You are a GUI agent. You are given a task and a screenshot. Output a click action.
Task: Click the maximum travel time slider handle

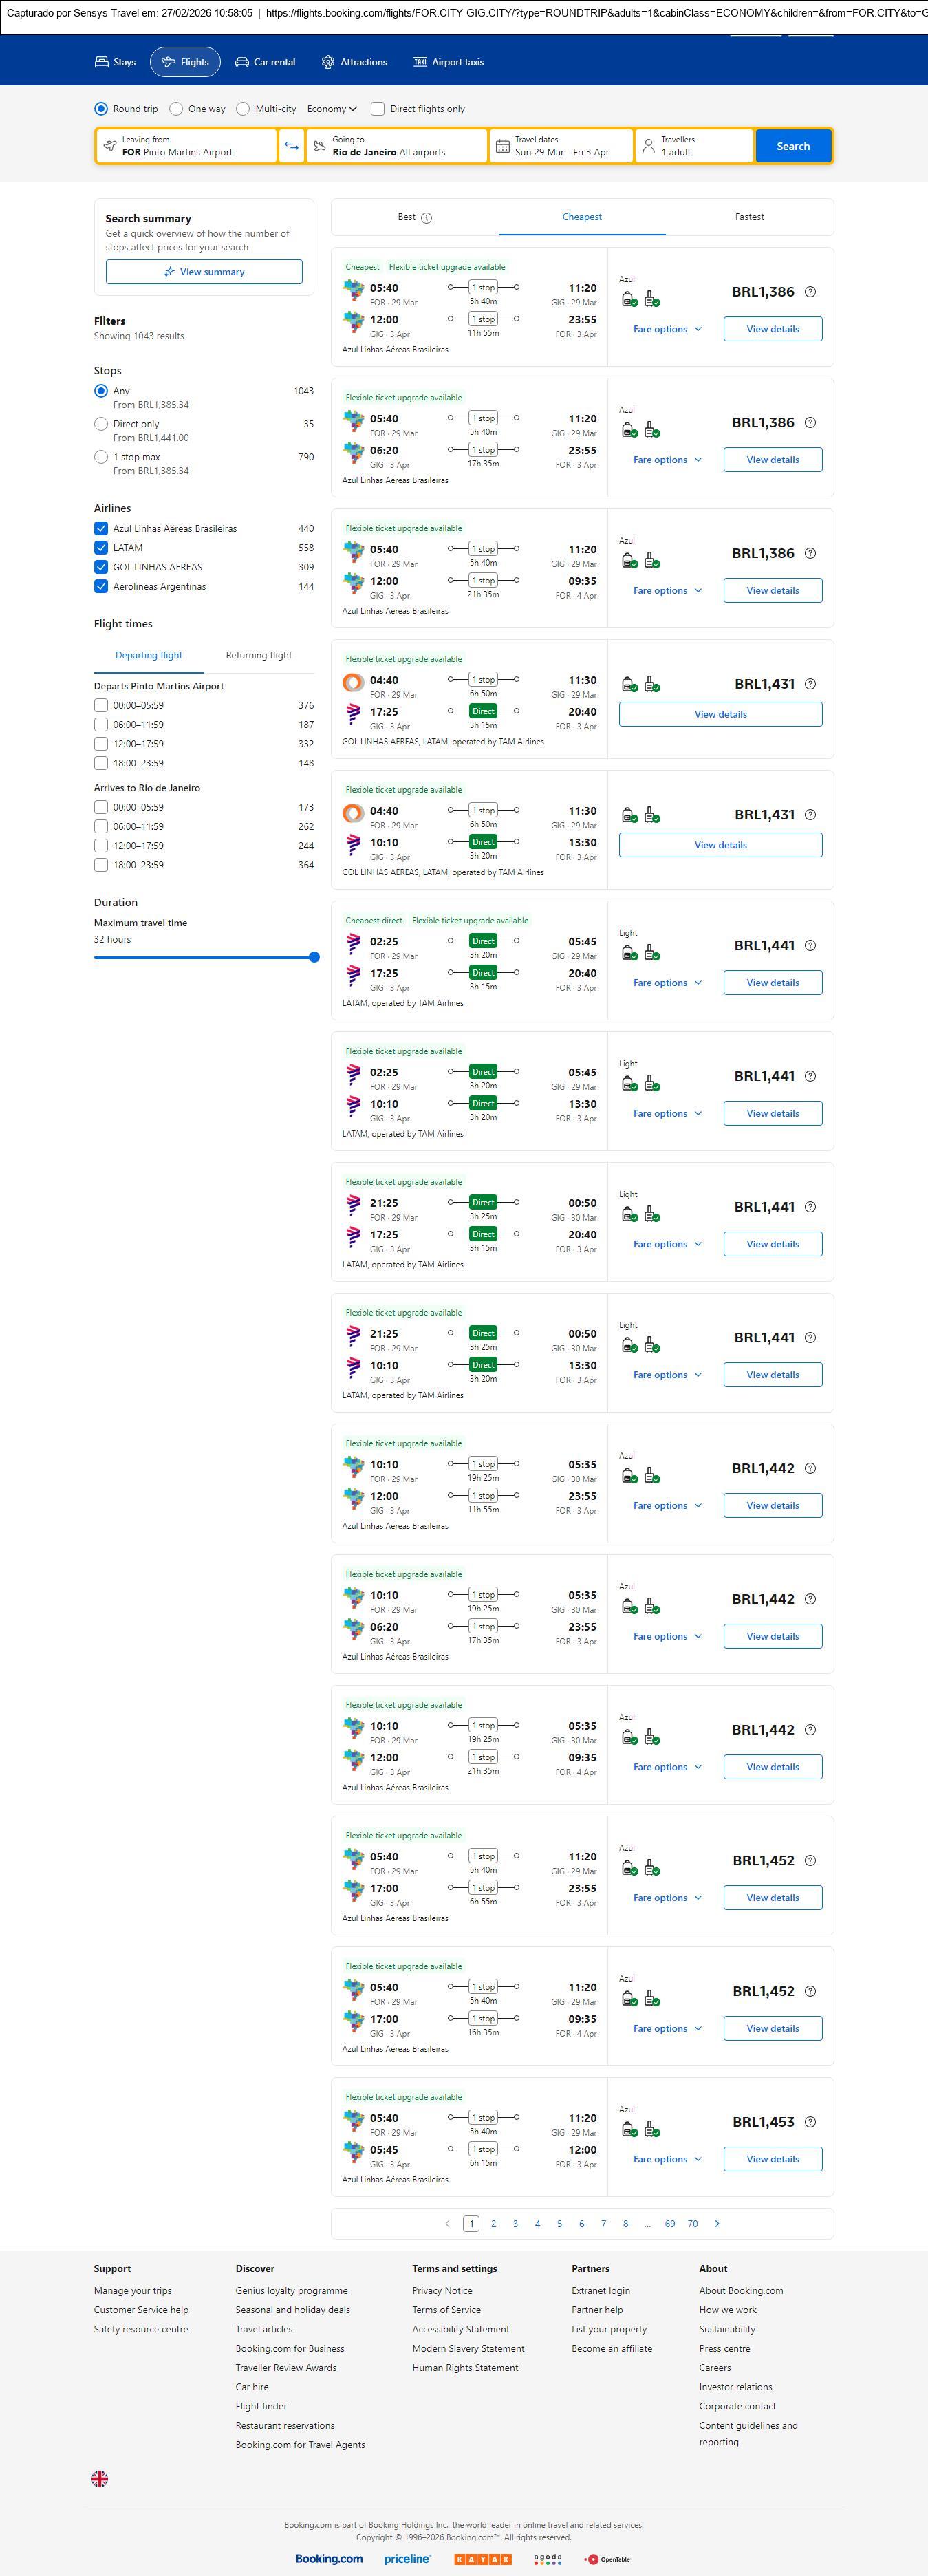pos(314,957)
